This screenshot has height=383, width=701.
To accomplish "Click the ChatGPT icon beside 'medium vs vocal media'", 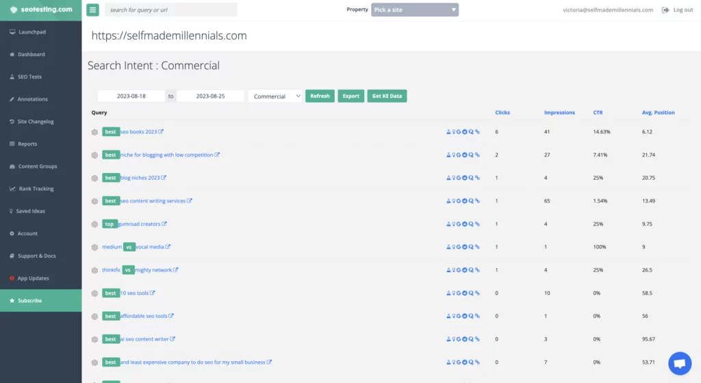I will tap(94, 248).
